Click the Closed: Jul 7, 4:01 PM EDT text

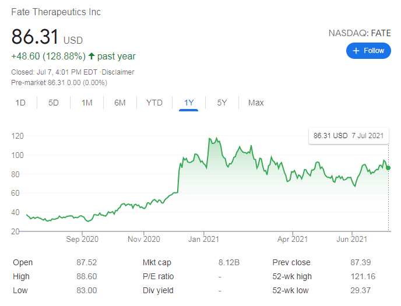54,72
